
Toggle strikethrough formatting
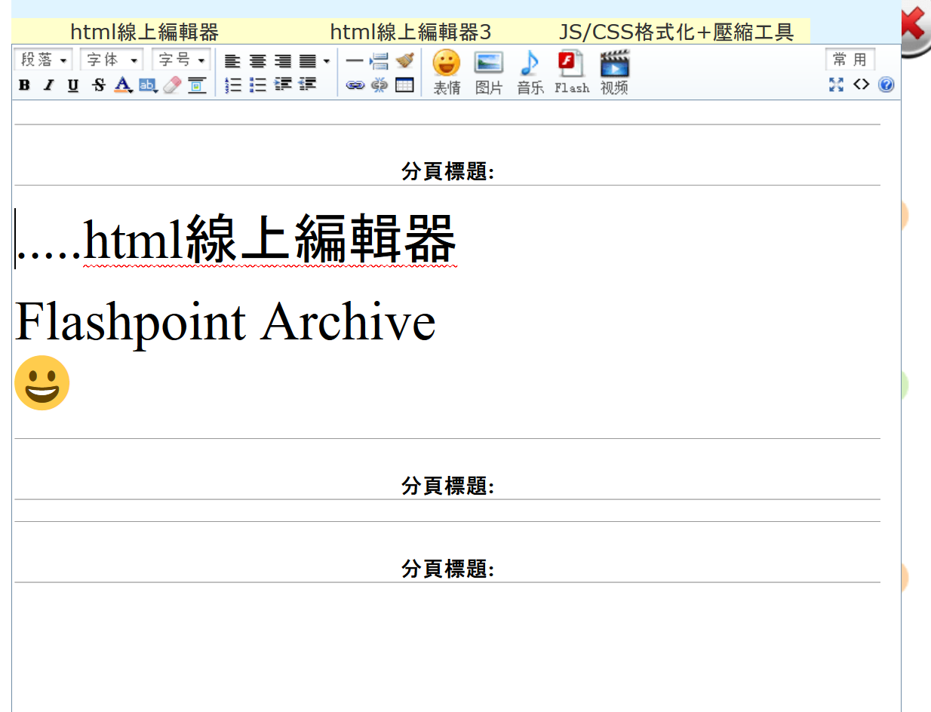98,85
